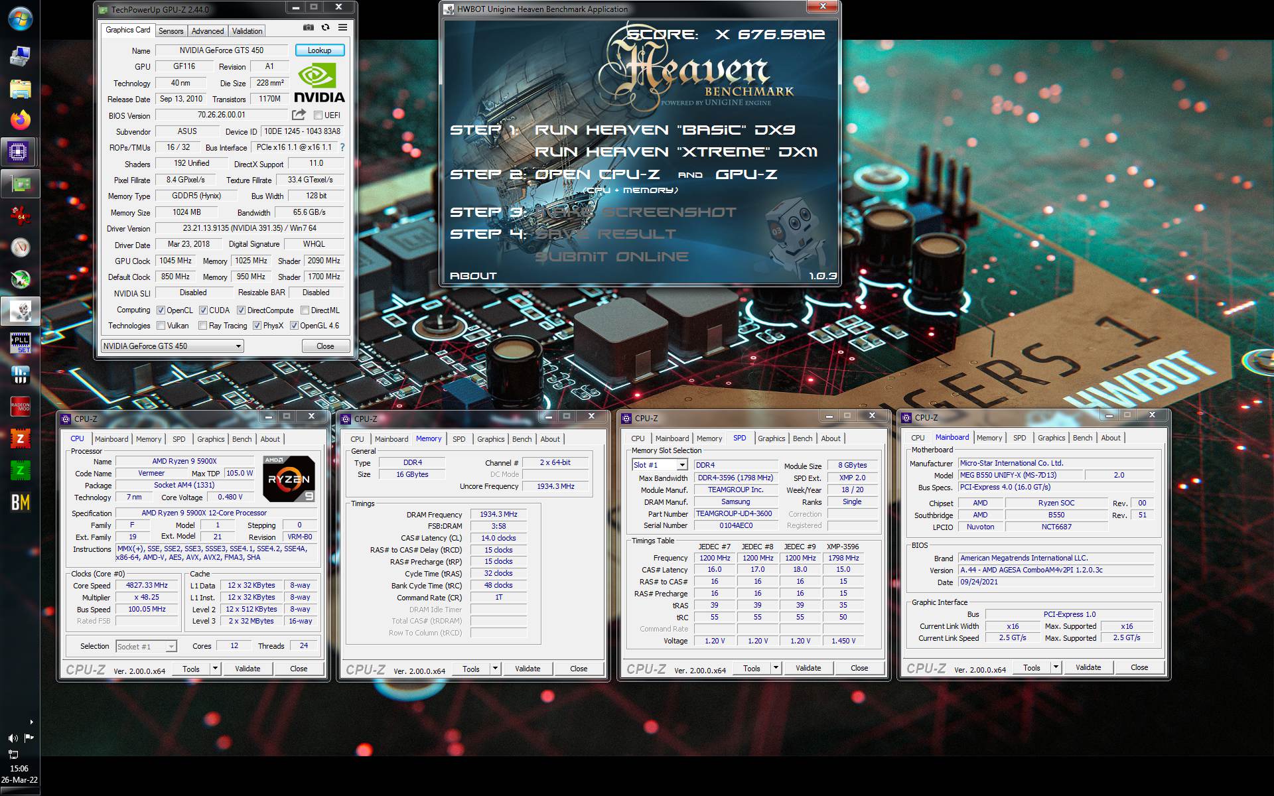Toggle the OpenCL checkbox
The height and width of the screenshot is (796, 1274).
pyautogui.click(x=161, y=310)
